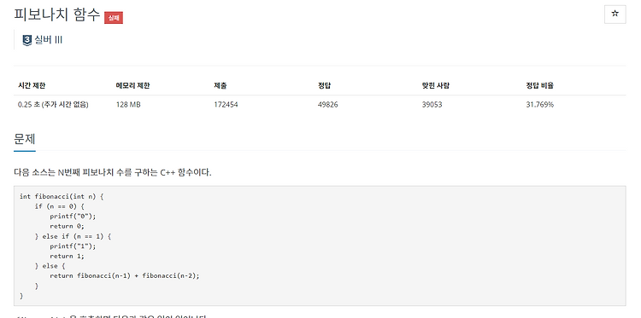This screenshot has width=641, height=318.
Task: Select the 맞힌 사람 column header
Action: (436, 85)
